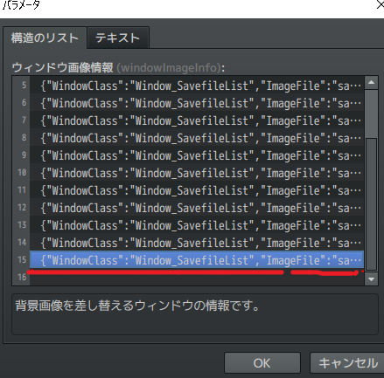Close the パラメータ dialog
384x378 pixels.
(380, 5)
